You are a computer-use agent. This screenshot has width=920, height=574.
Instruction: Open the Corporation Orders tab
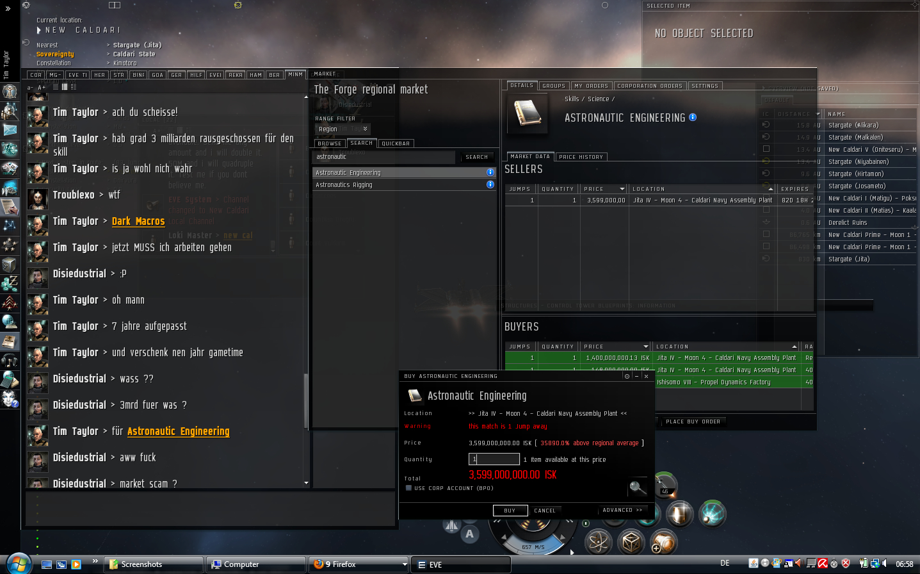[x=650, y=86]
